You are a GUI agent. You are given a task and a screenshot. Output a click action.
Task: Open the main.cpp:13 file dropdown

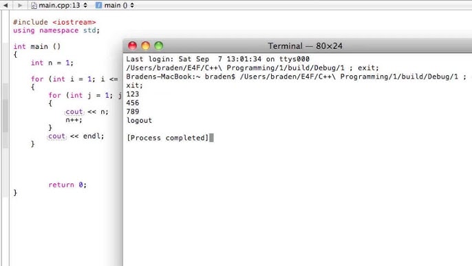tap(63, 5)
